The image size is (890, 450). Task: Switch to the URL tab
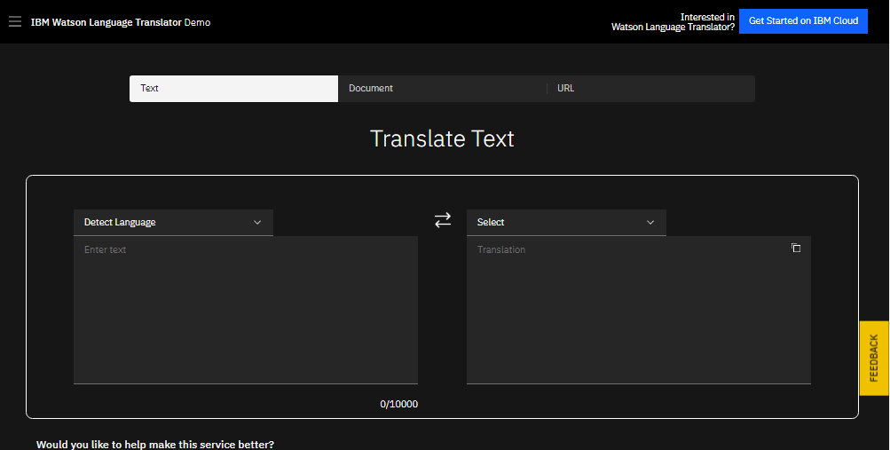click(x=650, y=89)
